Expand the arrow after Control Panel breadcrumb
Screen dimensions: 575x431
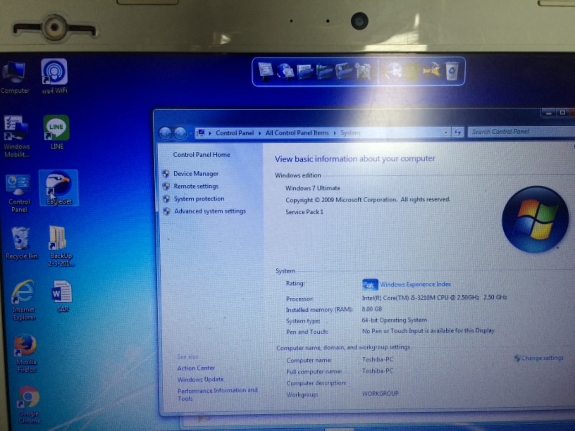tap(260, 133)
